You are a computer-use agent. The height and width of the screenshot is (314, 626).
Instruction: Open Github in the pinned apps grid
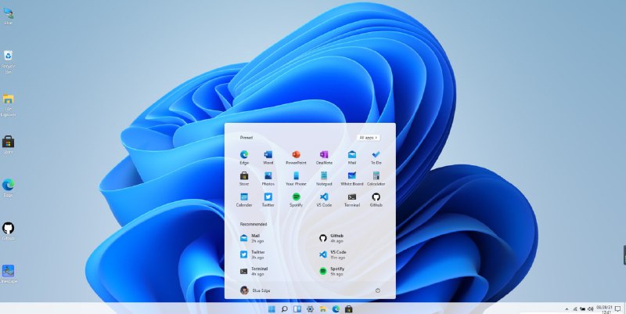click(x=376, y=200)
